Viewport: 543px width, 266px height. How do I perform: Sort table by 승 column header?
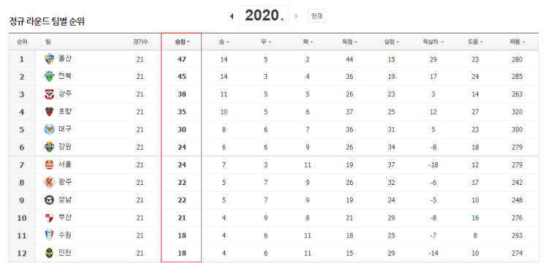tap(224, 42)
